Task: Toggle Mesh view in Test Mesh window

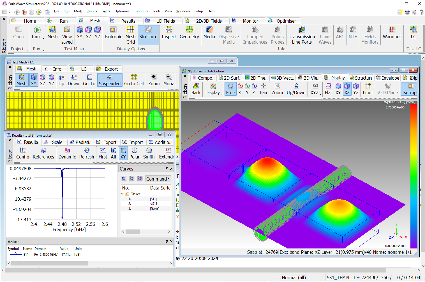Action: pos(21,80)
